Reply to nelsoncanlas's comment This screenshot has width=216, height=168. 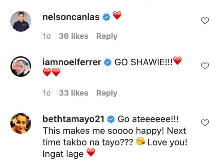[x=107, y=36]
